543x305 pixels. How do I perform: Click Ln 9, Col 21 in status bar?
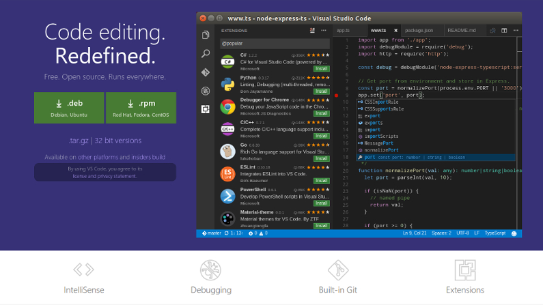tap(415, 233)
